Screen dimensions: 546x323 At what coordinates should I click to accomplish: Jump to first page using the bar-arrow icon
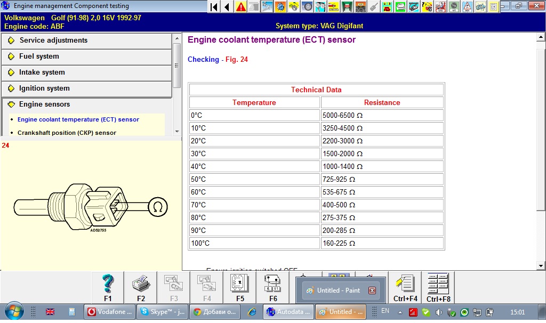214,7
